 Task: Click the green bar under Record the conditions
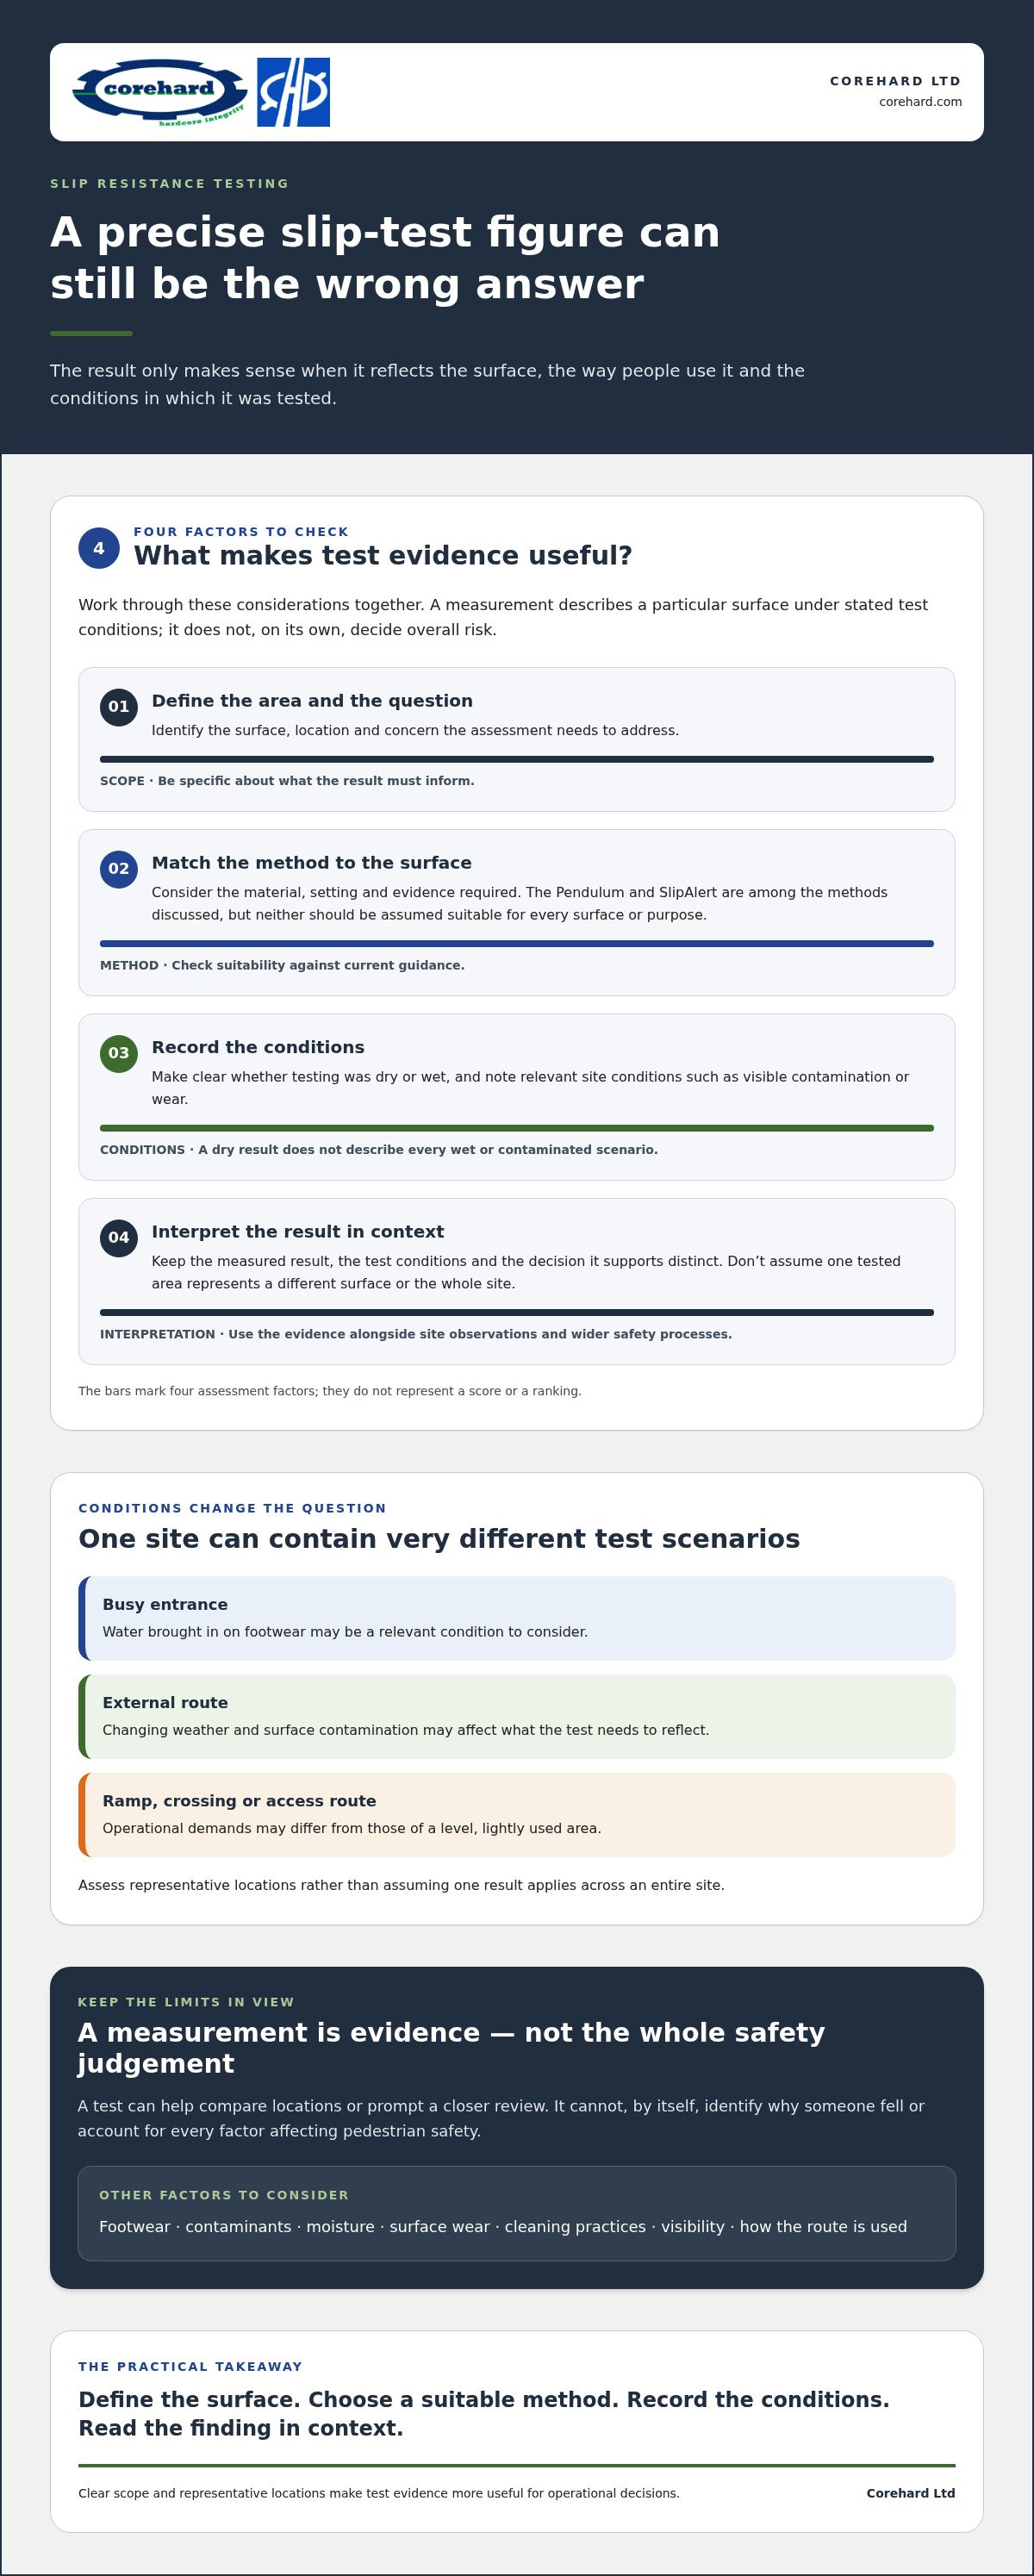pos(517,1128)
